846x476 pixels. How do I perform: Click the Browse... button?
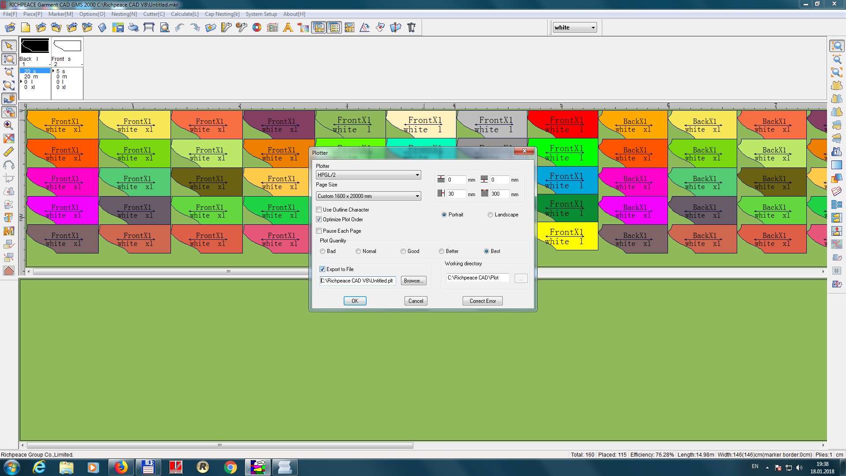pyautogui.click(x=413, y=281)
